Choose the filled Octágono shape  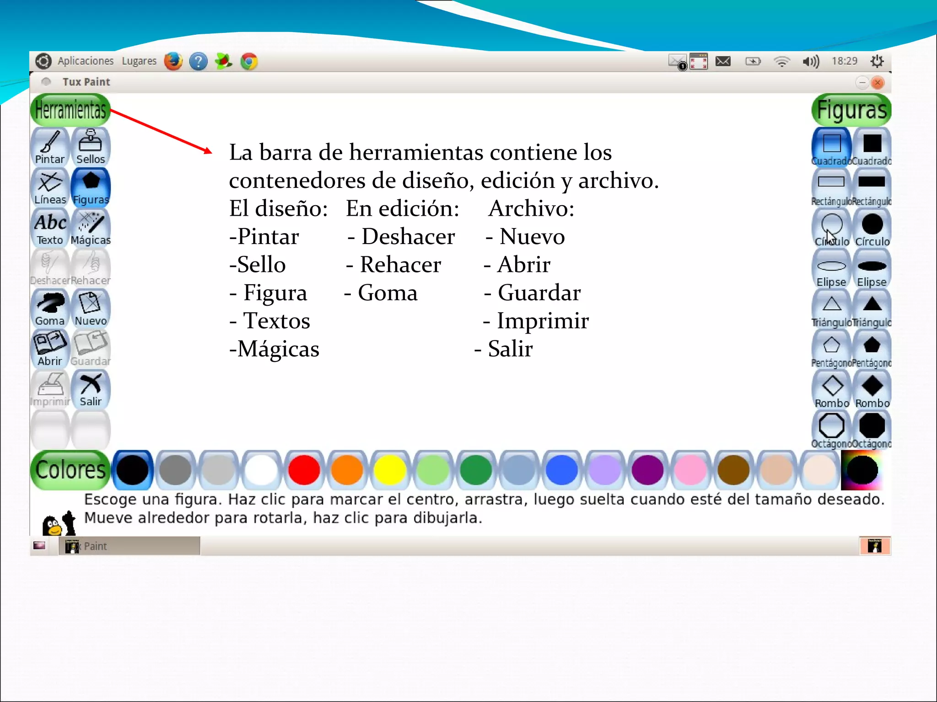coord(872,430)
